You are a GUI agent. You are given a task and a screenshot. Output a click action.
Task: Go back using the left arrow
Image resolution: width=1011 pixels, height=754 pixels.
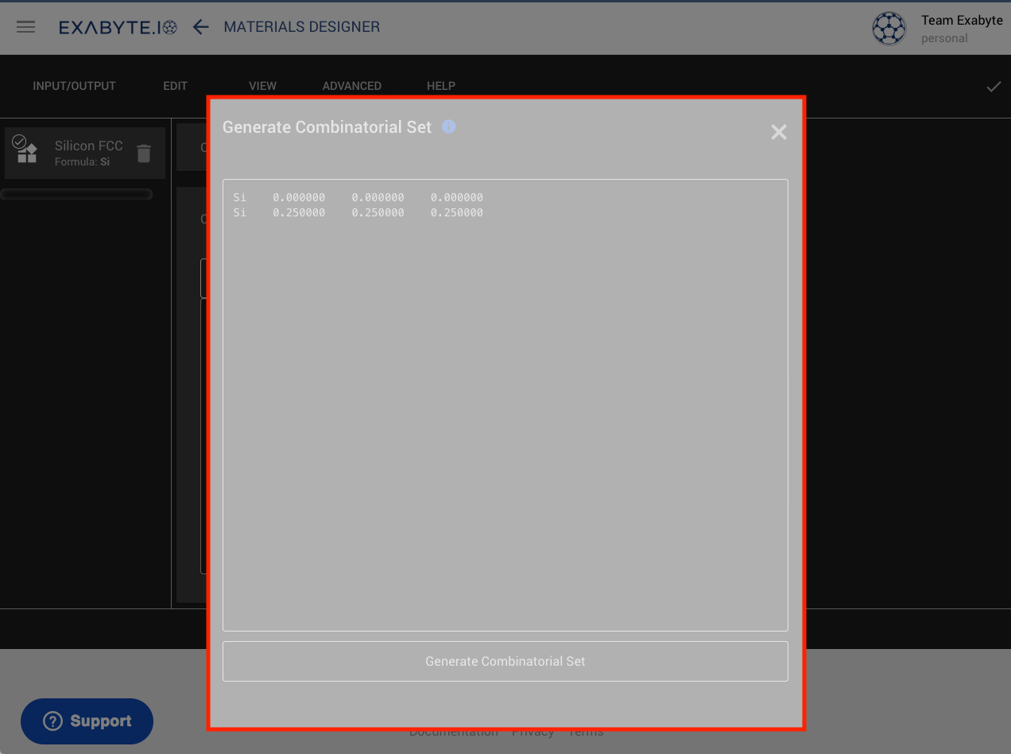coord(201,27)
